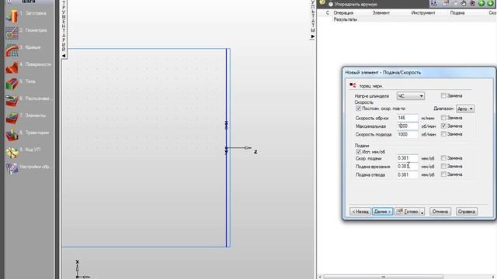Click Подача врезания value field
497x279 pixels.
click(x=407, y=167)
